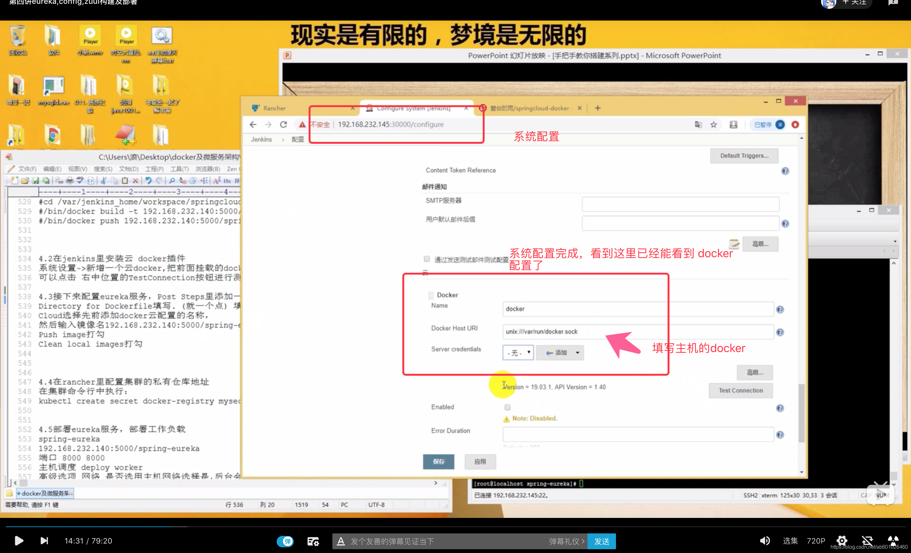
Task: Click the 保存 save button in Jenkins
Action: [x=438, y=461]
